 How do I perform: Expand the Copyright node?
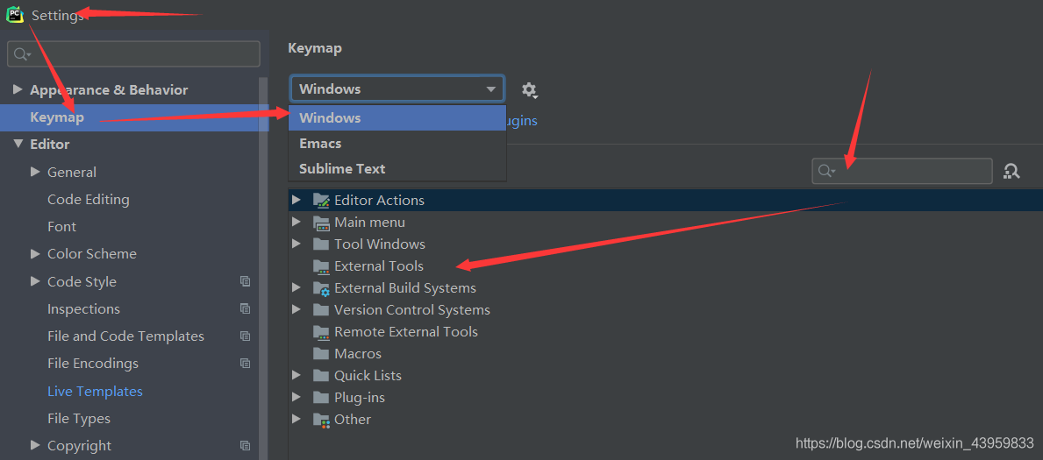pos(35,445)
